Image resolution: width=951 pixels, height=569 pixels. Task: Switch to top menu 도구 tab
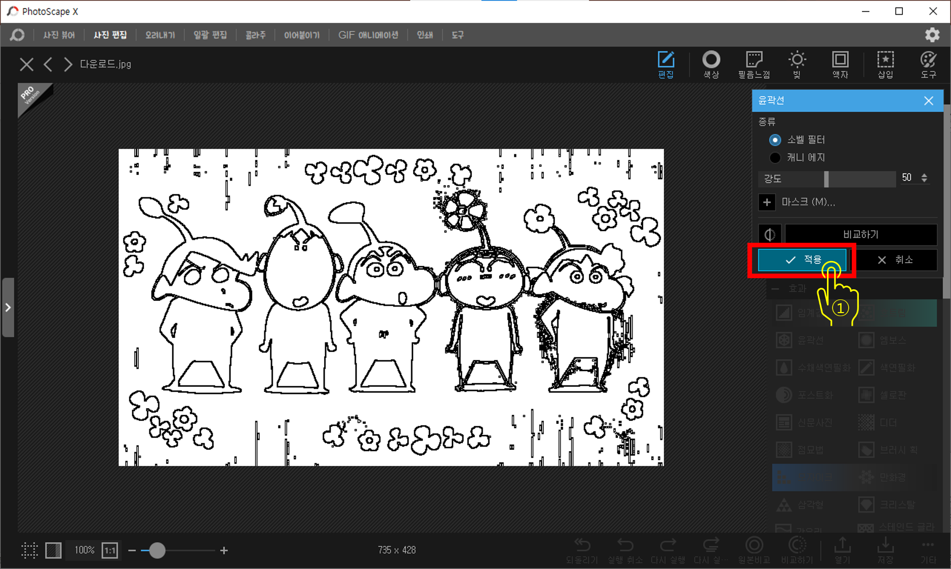click(458, 35)
